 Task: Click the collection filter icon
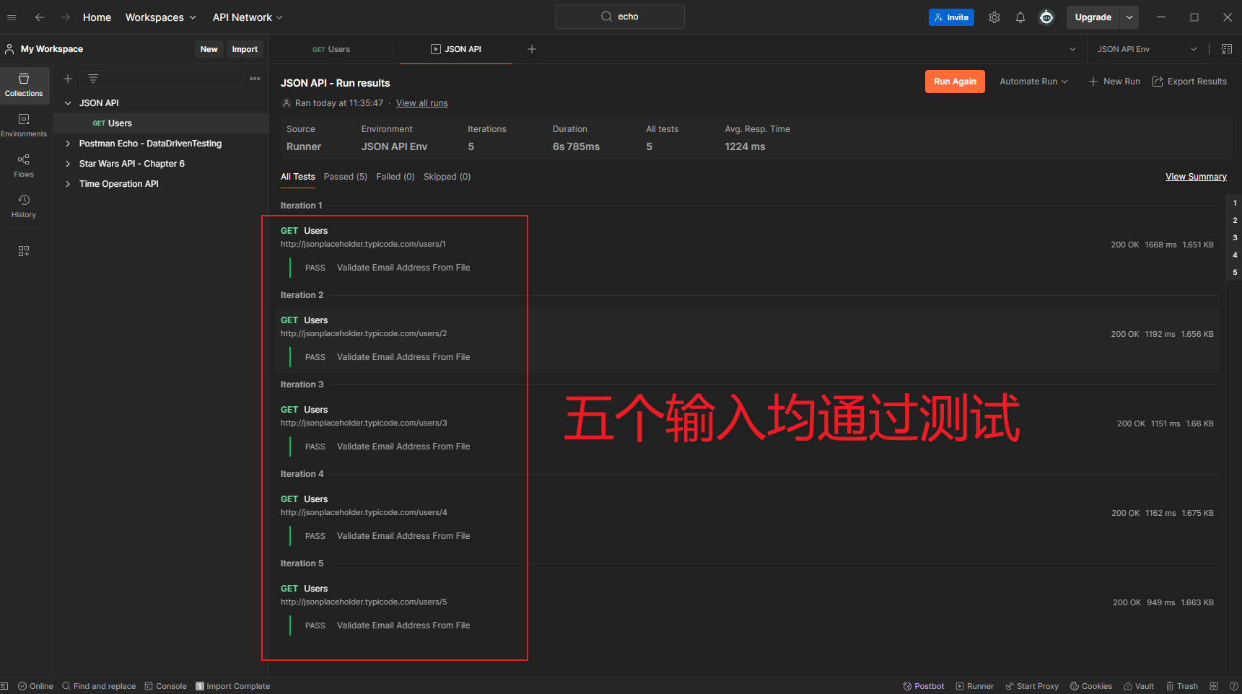pyautogui.click(x=93, y=79)
